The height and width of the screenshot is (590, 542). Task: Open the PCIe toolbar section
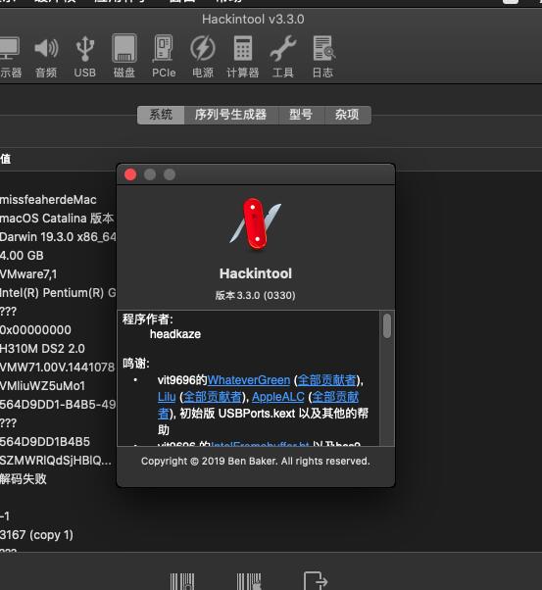point(164,57)
